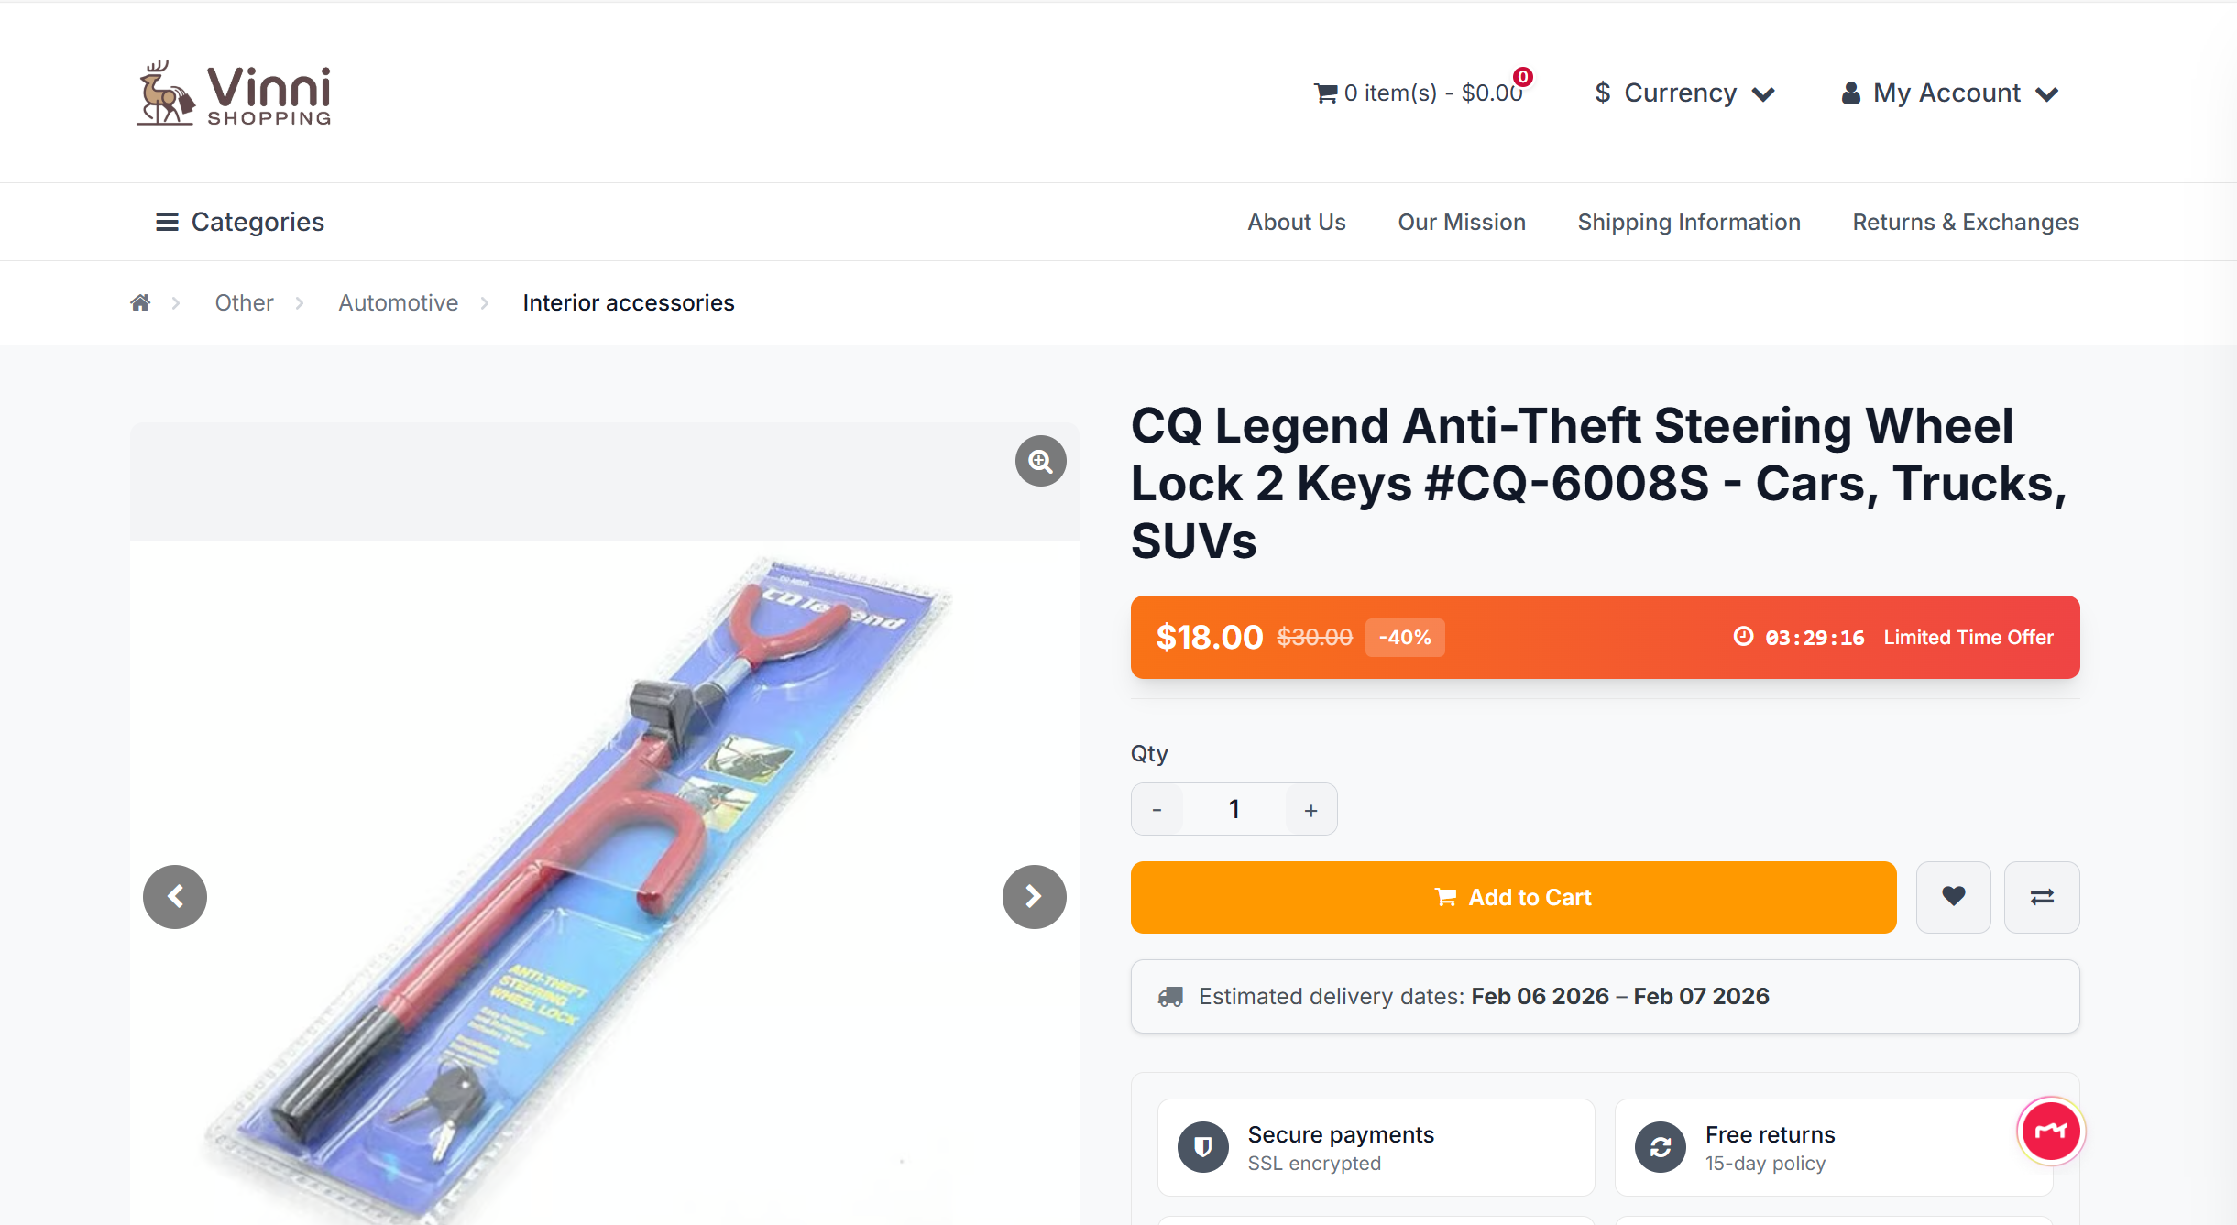Decrease quantity with minus button
This screenshot has height=1225, width=2237.
1157,810
